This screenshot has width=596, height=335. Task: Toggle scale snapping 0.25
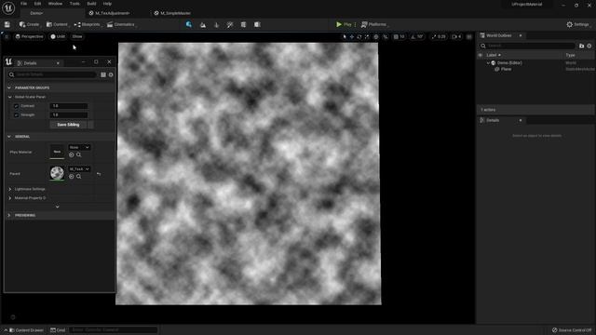coord(439,37)
